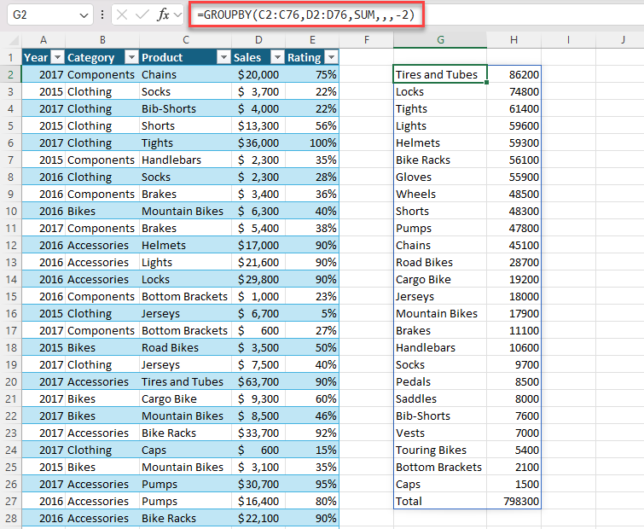The height and width of the screenshot is (529, 644).
Task: Click the Name Box showing G2
Action: tap(38, 15)
